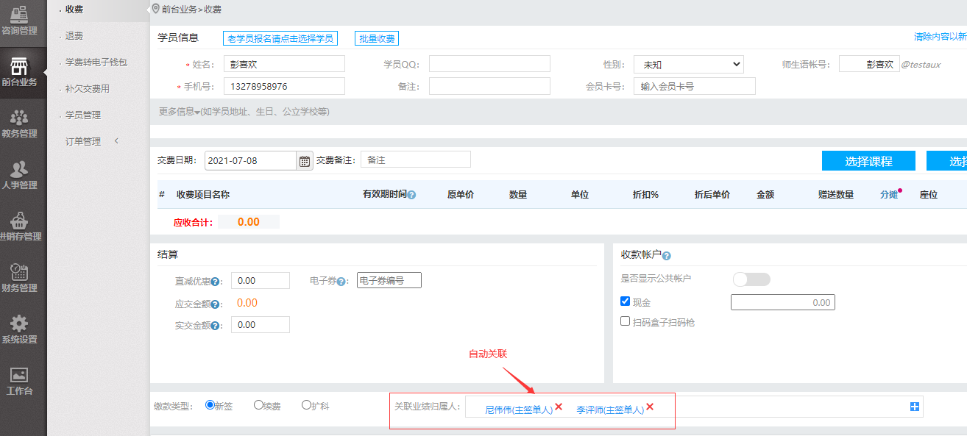Click the 批量收费 button
967x436 pixels.
click(x=377, y=38)
